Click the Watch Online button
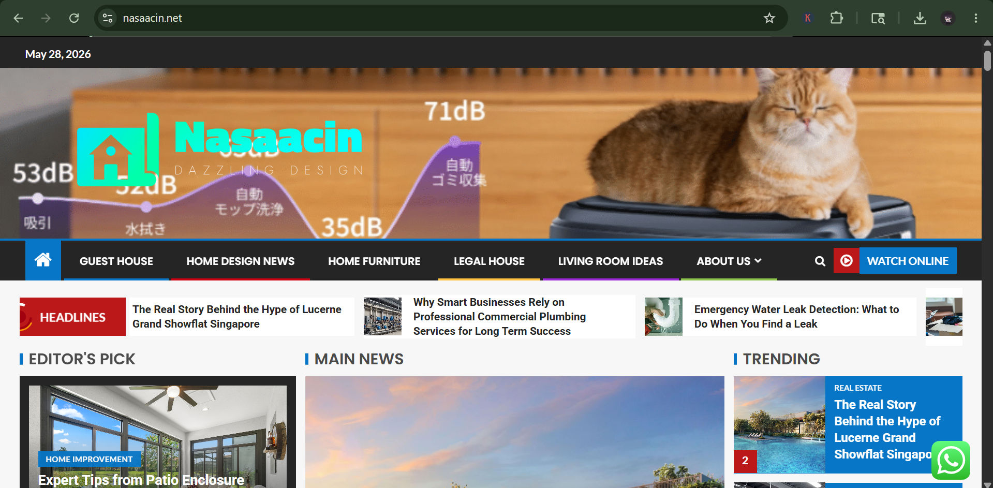993x488 pixels. coord(908,261)
